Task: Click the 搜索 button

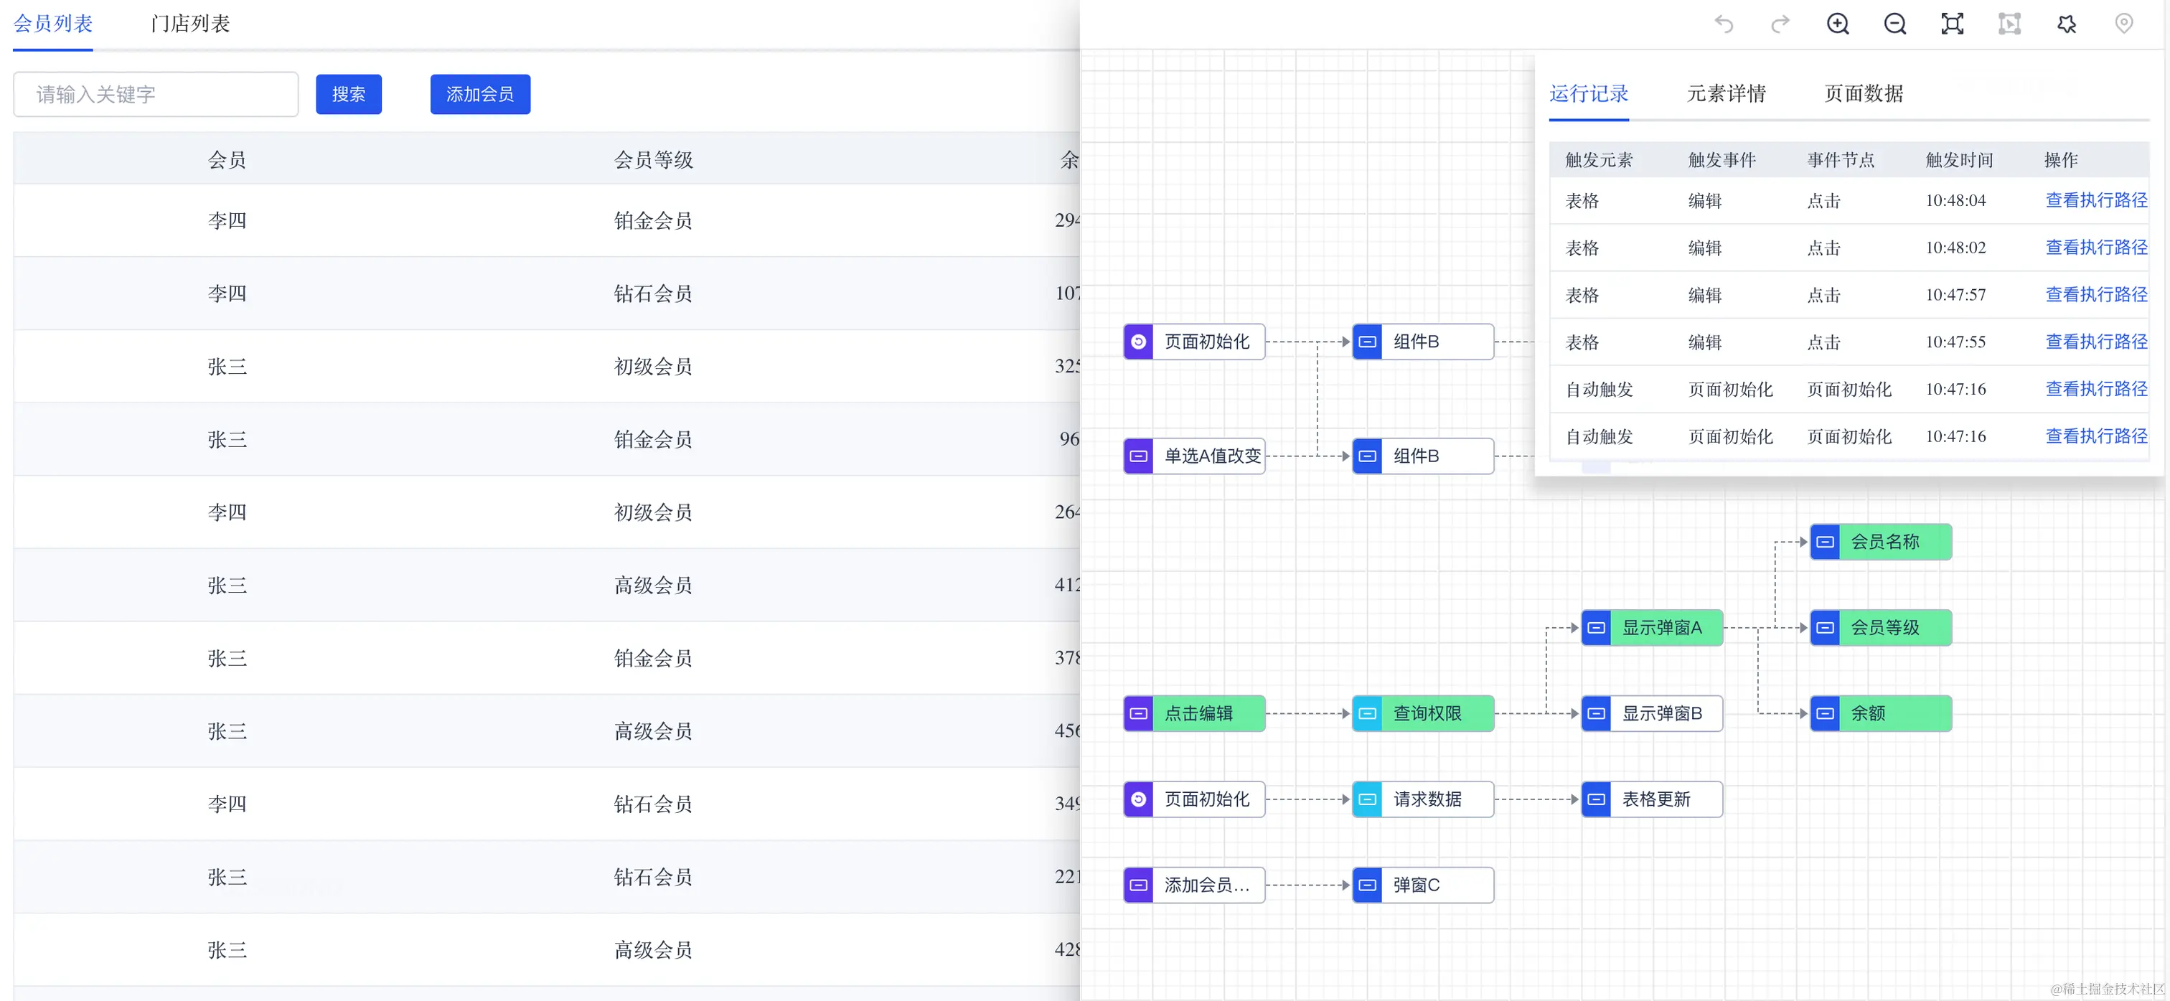Action: tap(348, 95)
